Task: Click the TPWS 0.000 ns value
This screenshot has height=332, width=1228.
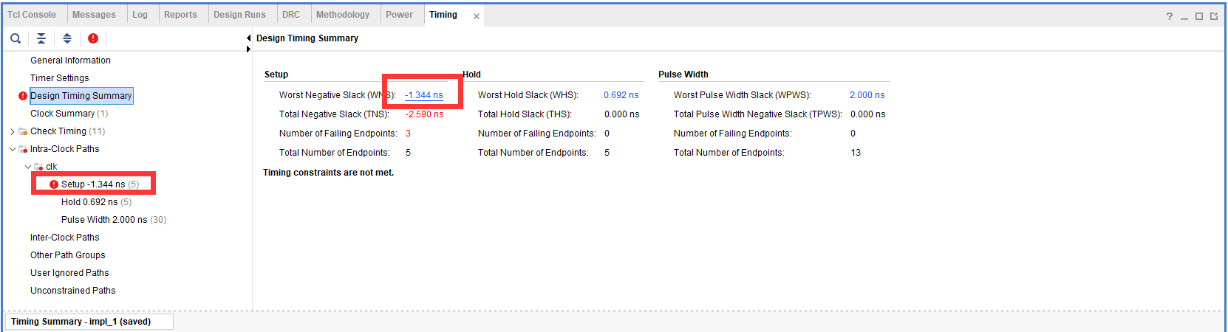Action: click(867, 114)
